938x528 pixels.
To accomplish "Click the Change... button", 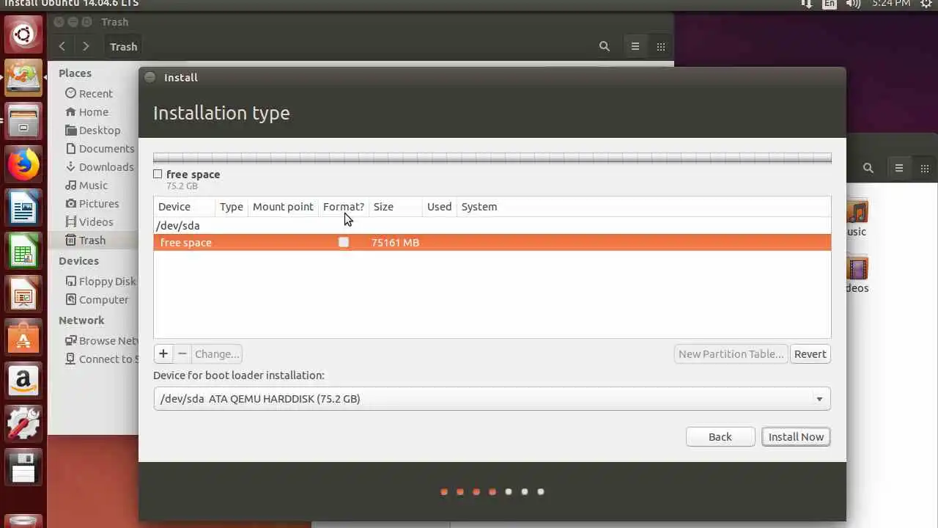I will click(217, 353).
